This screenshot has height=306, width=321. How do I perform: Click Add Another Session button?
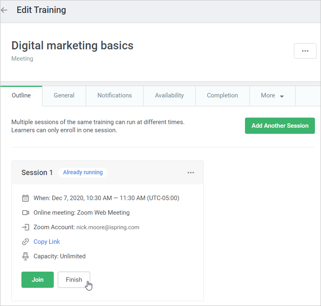tap(280, 126)
